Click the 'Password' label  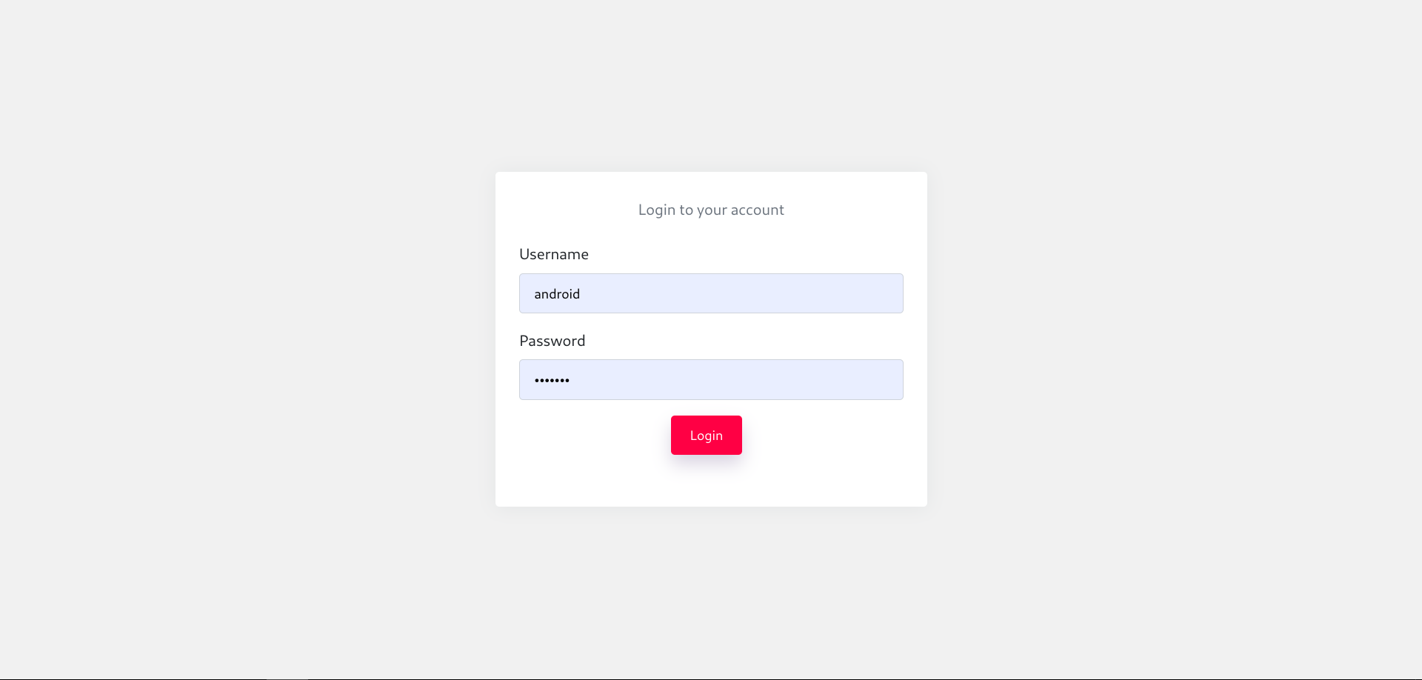[x=552, y=341]
